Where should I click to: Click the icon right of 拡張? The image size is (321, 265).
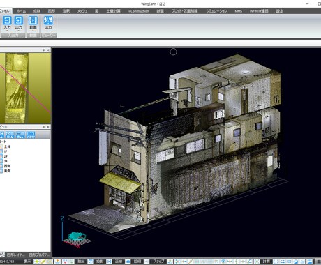tap(147, 262)
